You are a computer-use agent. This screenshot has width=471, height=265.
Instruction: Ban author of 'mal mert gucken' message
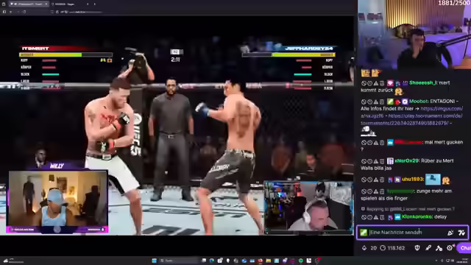click(364, 143)
